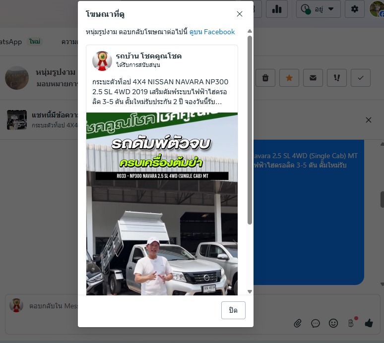Open the Navara ad video image
384x343 pixels.
pyautogui.click(x=162, y=204)
